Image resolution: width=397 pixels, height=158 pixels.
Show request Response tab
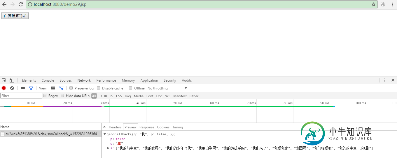[147, 127]
